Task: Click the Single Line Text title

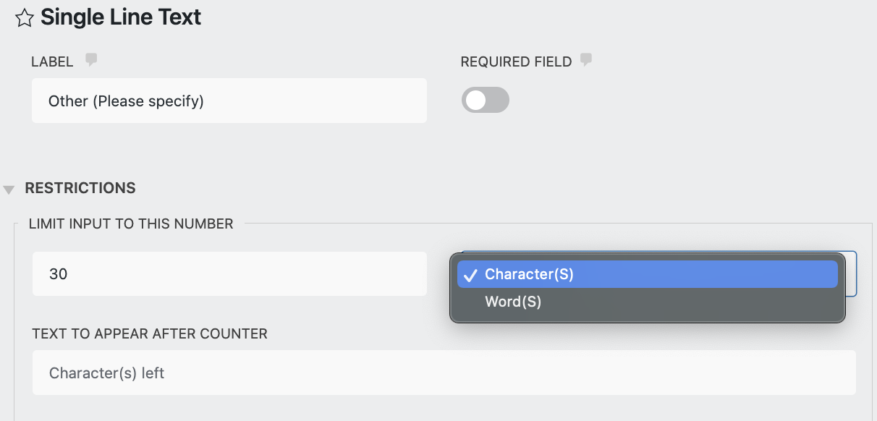Action: click(x=122, y=17)
